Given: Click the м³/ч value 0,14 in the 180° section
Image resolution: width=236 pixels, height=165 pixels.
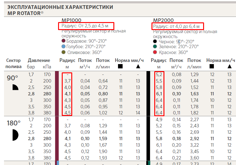Looking at the screenshot, I should click(177, 120).
